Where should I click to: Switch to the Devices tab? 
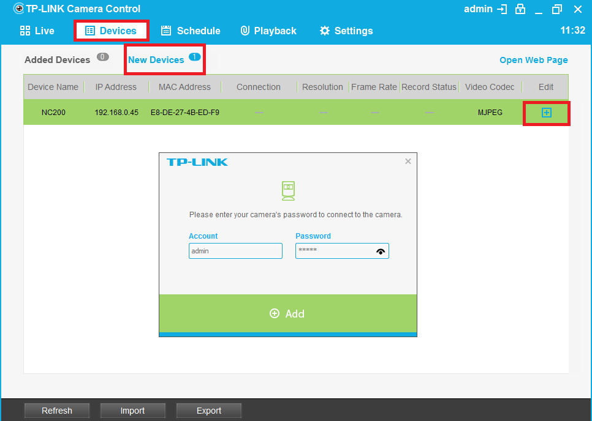pos(111,31)
